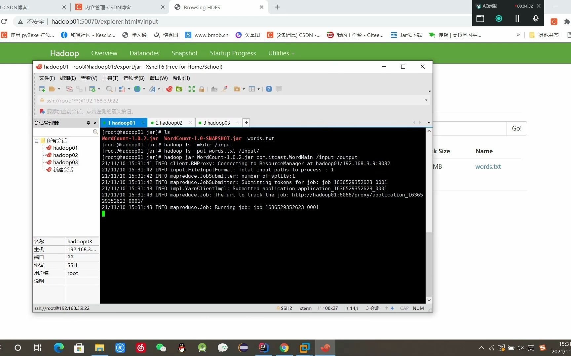Click the new session toolbar icon
The width and height of the screenshot is (571, 356).
coord(42,89)
